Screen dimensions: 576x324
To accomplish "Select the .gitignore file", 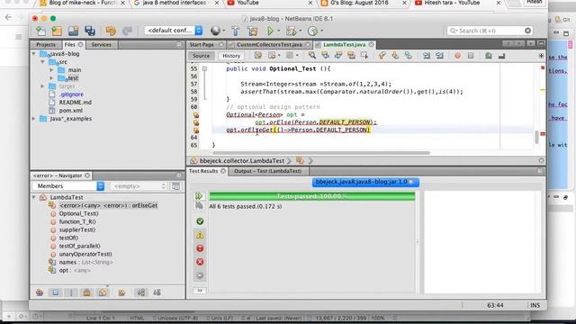I will pyautogui.click(x=71, y=94).
